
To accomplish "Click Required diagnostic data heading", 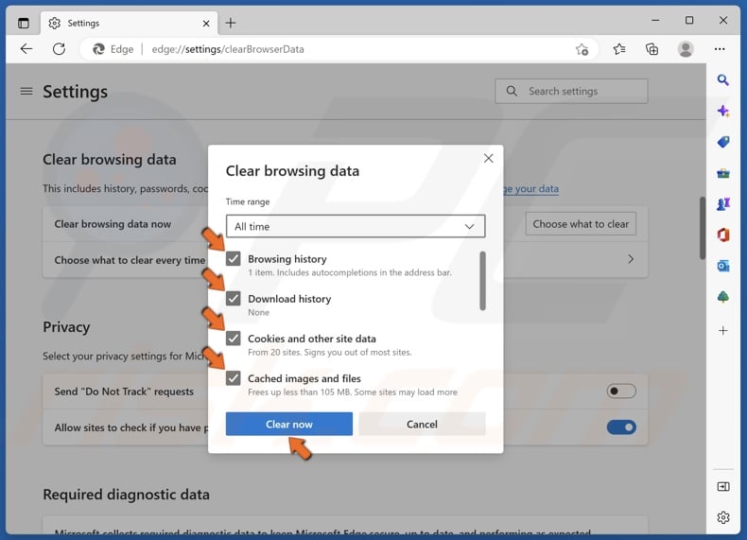I will pos(127,495).
